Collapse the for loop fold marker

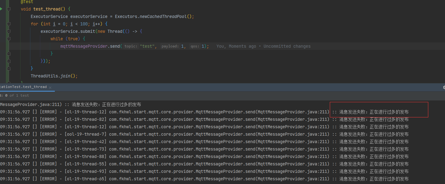click(9, 24)
